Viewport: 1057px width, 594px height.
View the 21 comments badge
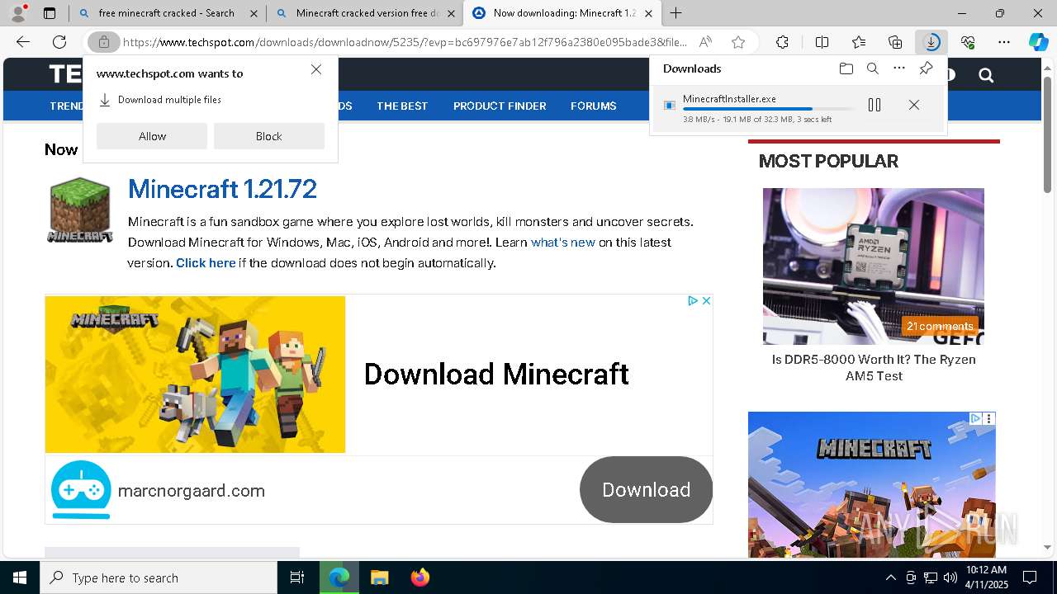pos(940,326)
